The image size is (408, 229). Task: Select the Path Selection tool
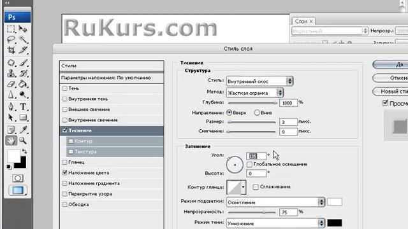(x=11, y=117)
